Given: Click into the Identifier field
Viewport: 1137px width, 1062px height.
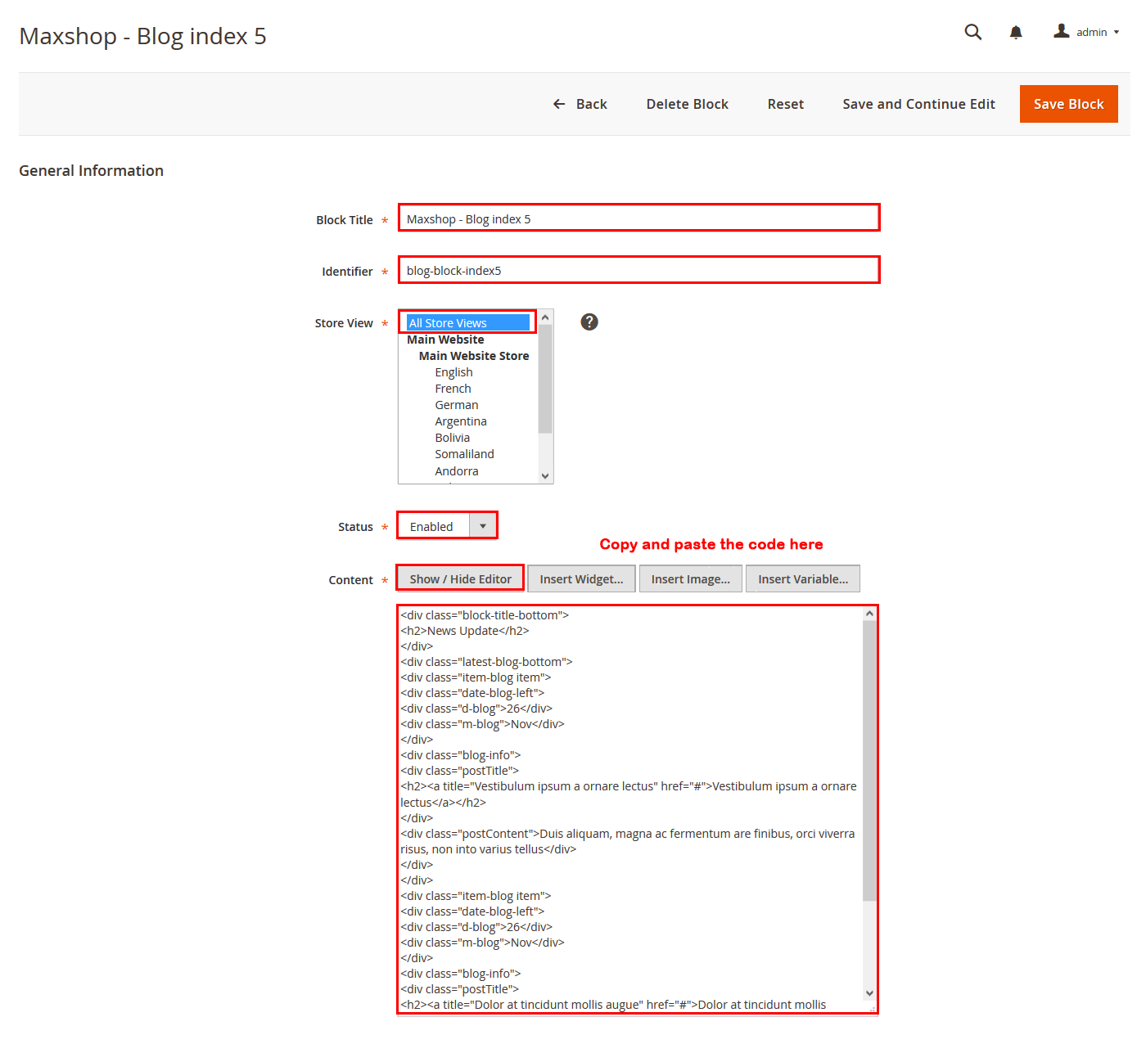Looking at the screenshot, I should coord(638,270).
